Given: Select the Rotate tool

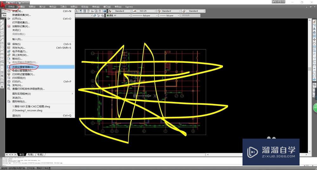Looking at the screenshot, I should [314, 43].
